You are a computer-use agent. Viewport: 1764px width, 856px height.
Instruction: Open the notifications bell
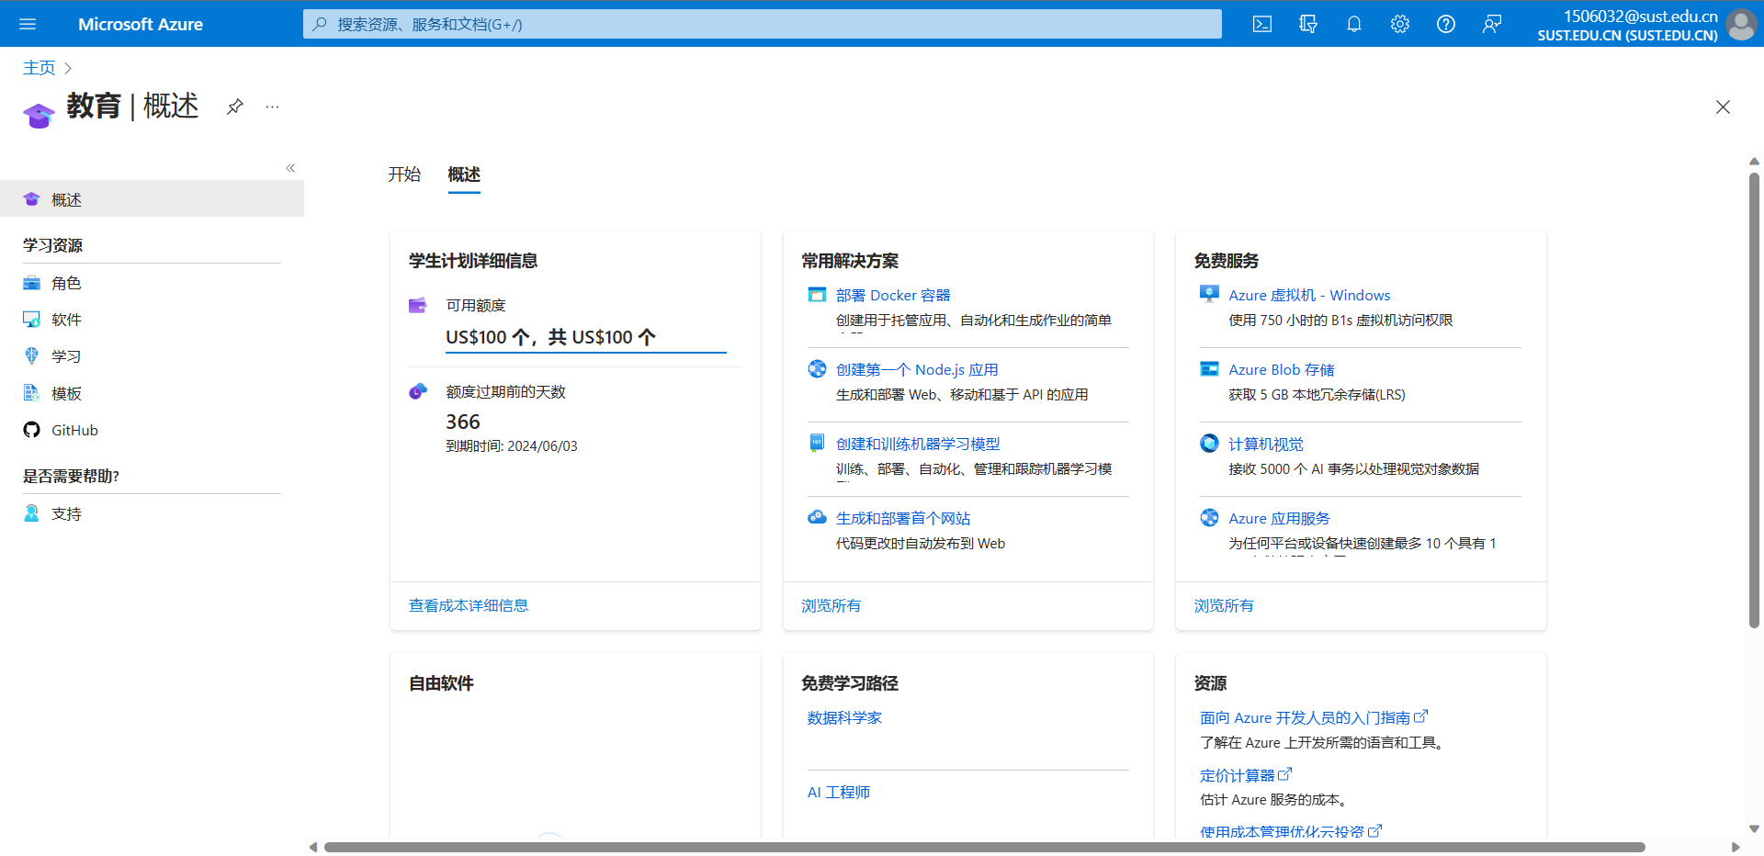click(1354, 24)
